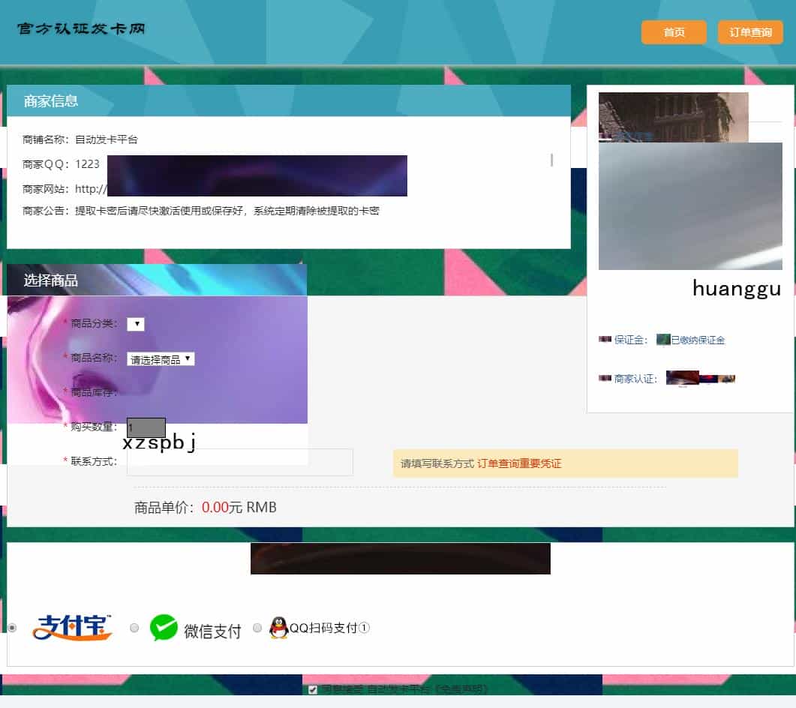796x708 pixels.
Task: Click the 已缴纳保证金 deposit badge icon
Action: click(663, 340)
